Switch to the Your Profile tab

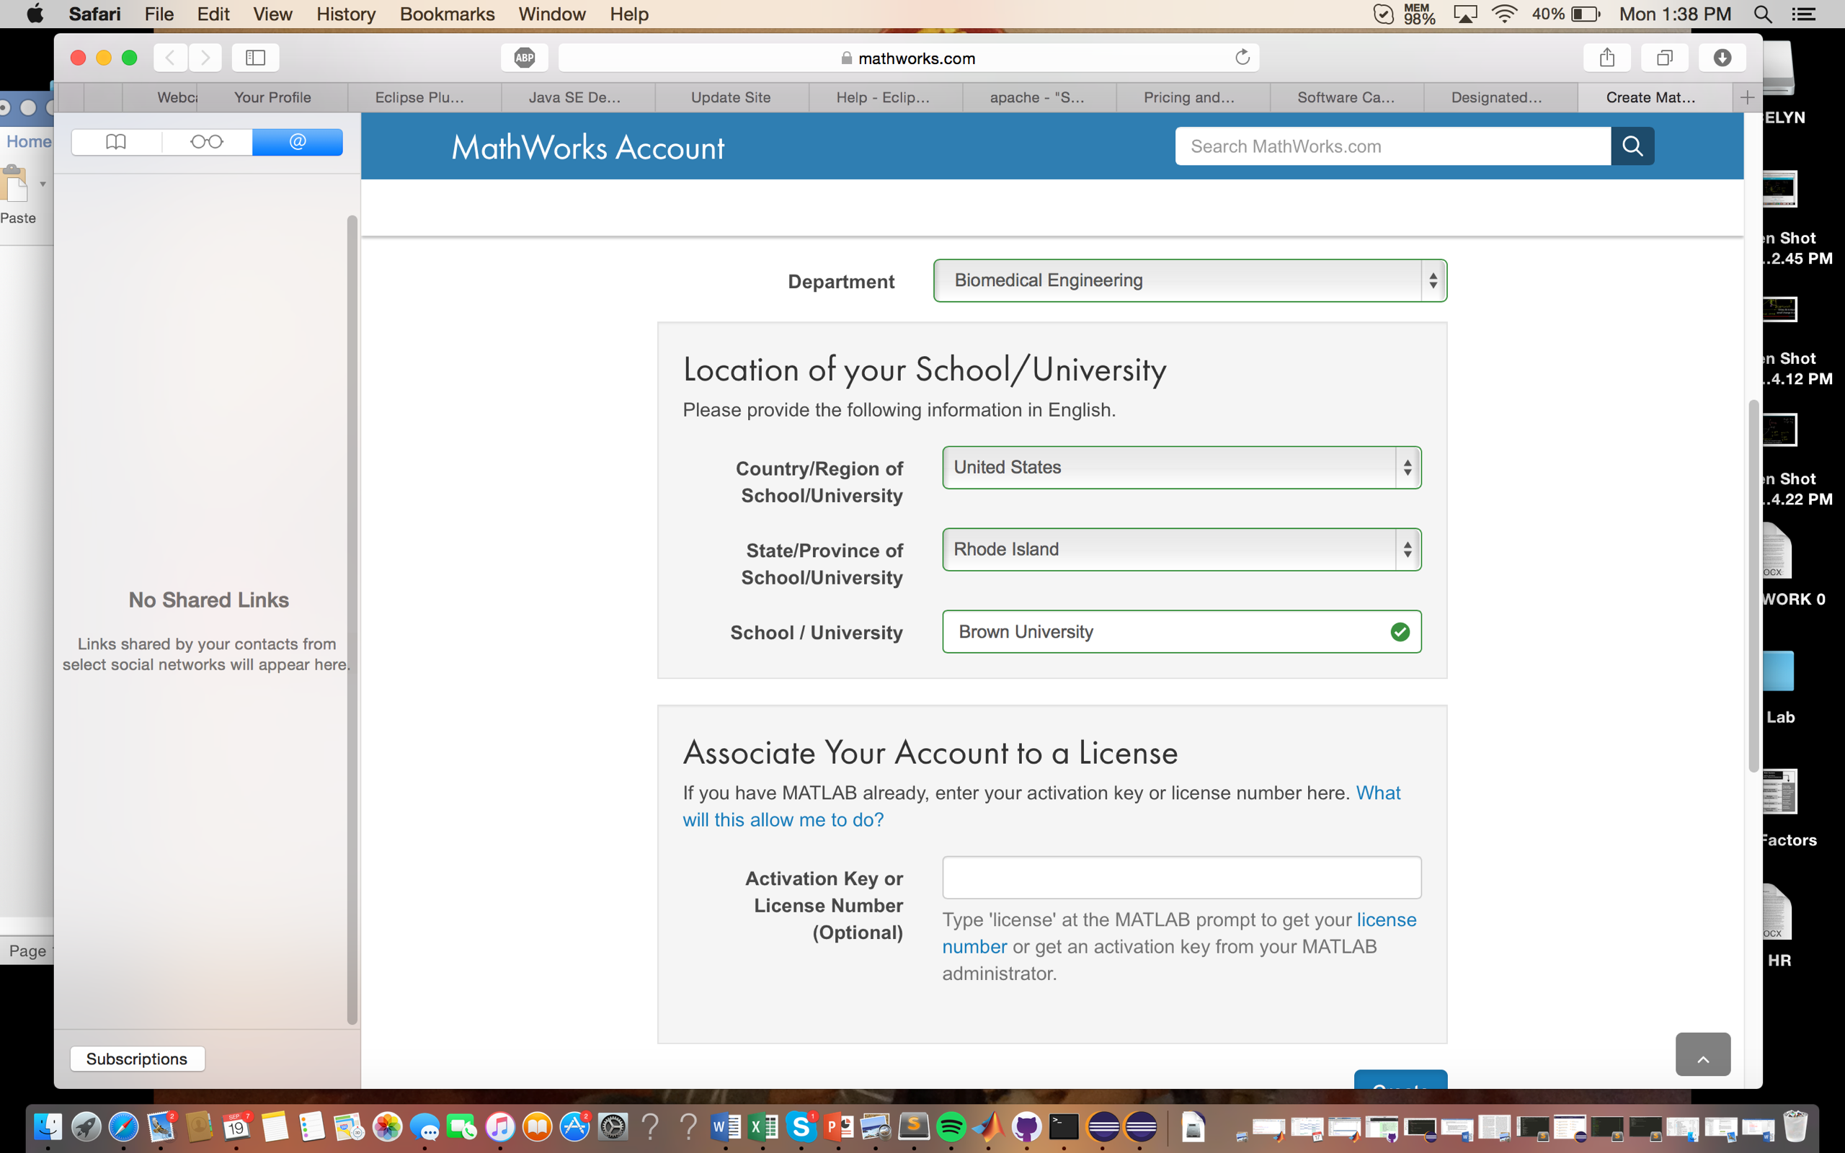(272, 97)
